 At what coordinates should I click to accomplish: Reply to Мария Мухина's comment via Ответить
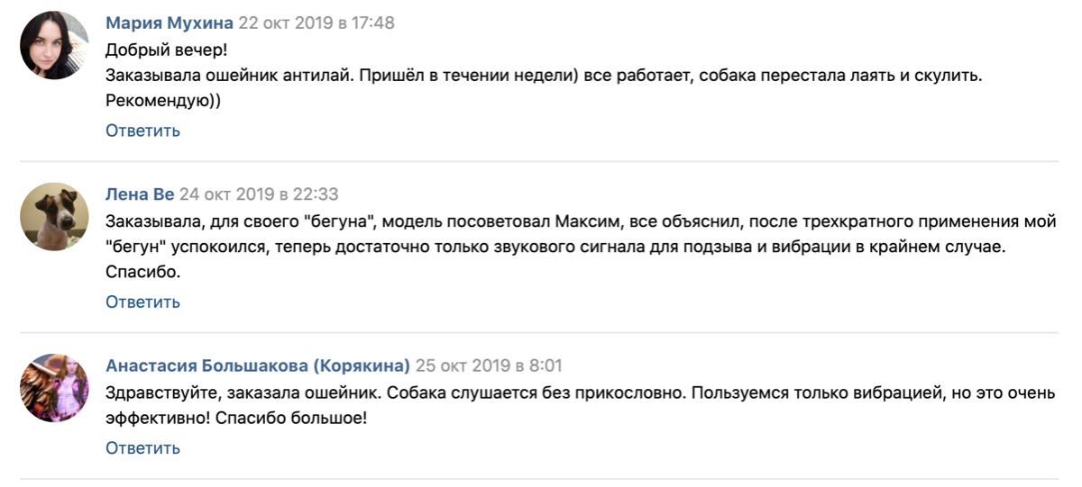pyautogui.click(x=142, y=131)
